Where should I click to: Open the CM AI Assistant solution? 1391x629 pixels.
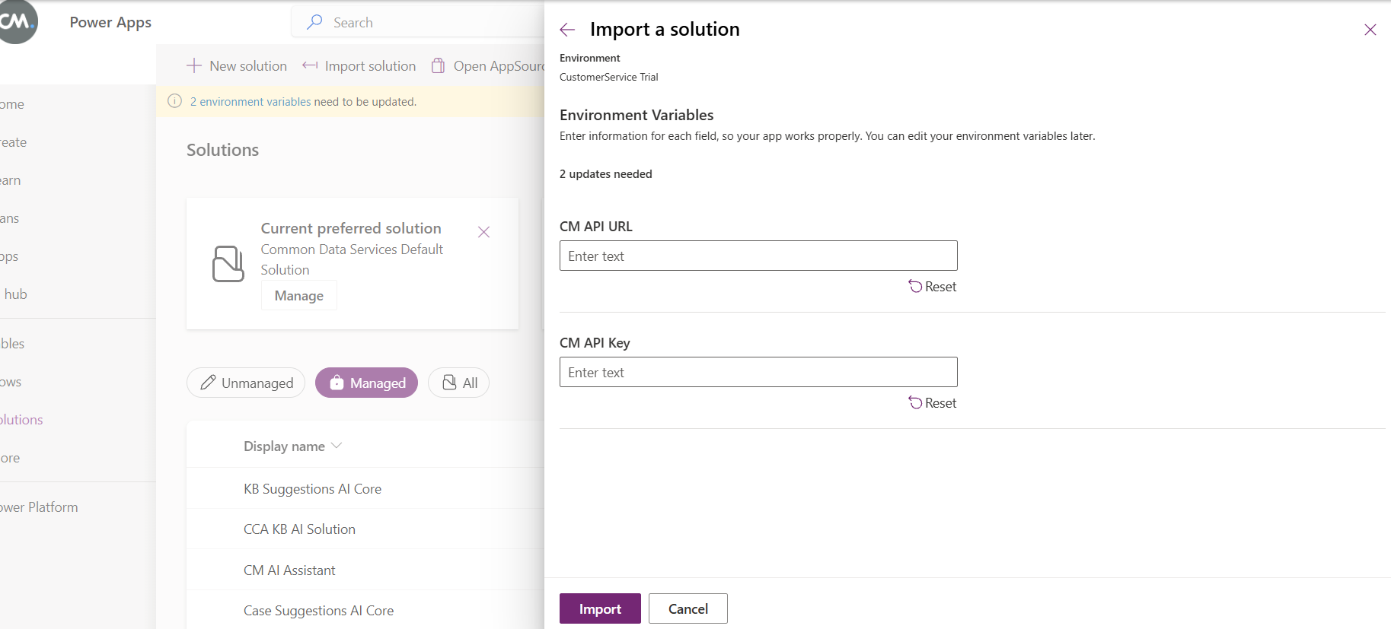tap(289, 570)
